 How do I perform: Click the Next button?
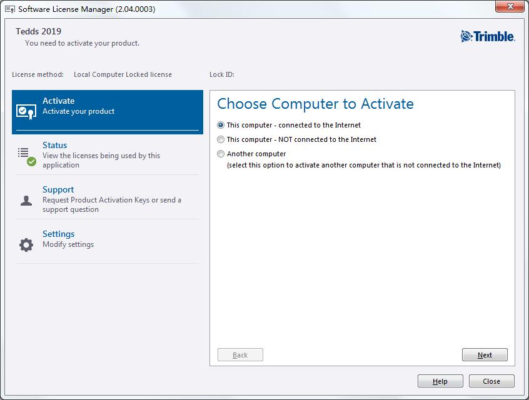pyautogui.click(x=485, y=355)
